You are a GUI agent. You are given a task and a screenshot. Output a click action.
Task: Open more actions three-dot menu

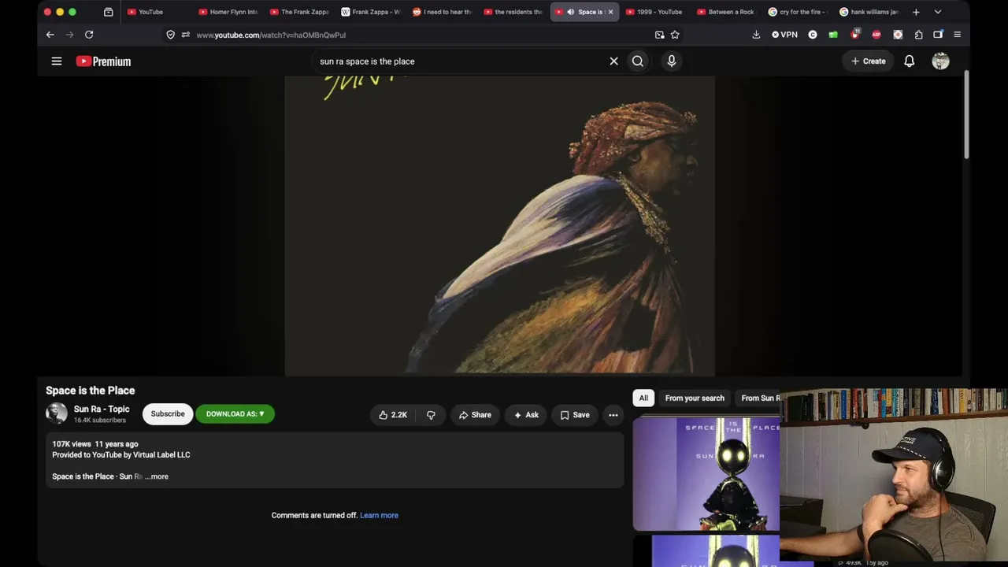(613, 415)
